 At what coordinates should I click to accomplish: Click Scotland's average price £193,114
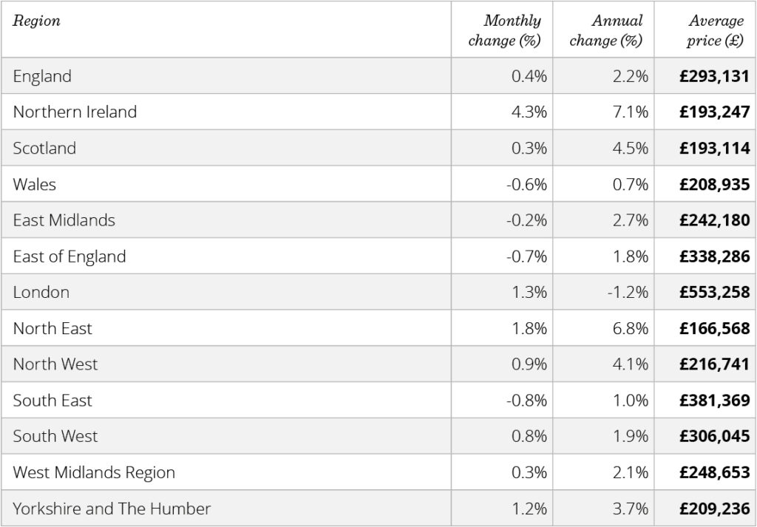(714, 149)
